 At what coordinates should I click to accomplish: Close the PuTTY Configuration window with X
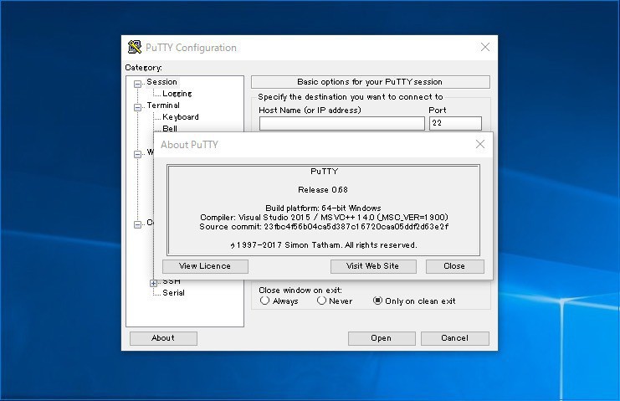[485, 47]
